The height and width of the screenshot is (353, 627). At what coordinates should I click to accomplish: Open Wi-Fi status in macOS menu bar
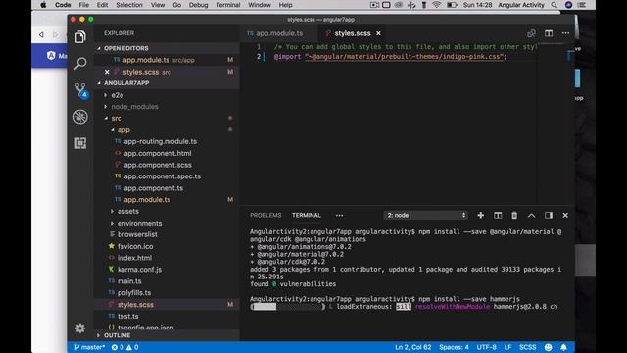click(x=437, y=5)
